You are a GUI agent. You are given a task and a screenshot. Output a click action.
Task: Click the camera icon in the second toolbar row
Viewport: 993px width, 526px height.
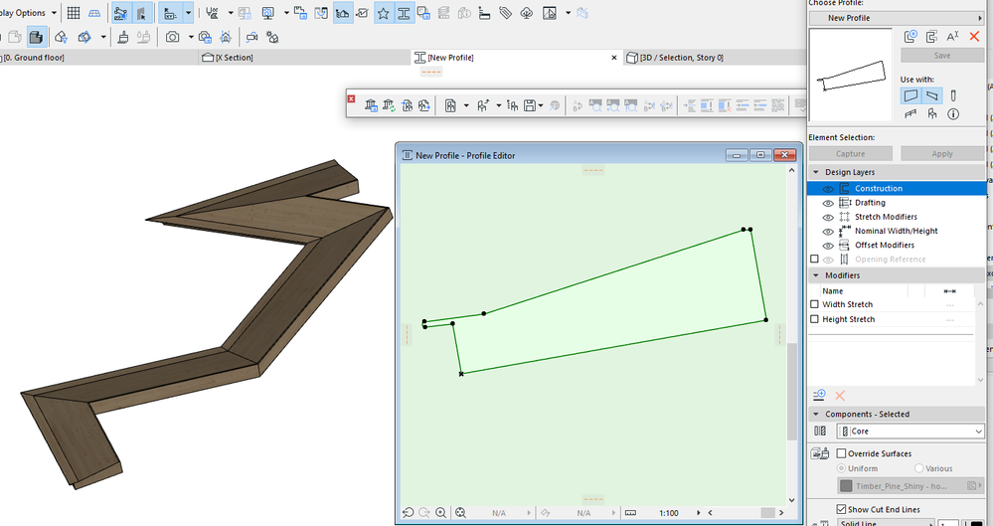point(173,37)
